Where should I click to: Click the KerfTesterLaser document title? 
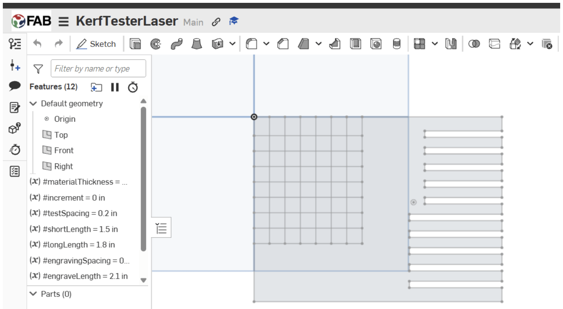point(127,21)
